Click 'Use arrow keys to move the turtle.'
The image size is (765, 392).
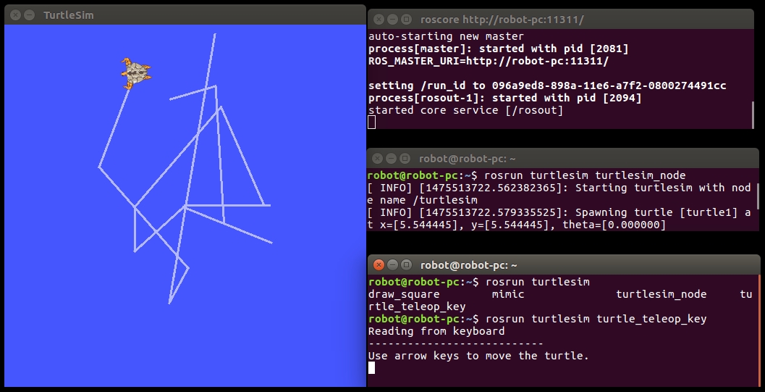click(478, 355)
